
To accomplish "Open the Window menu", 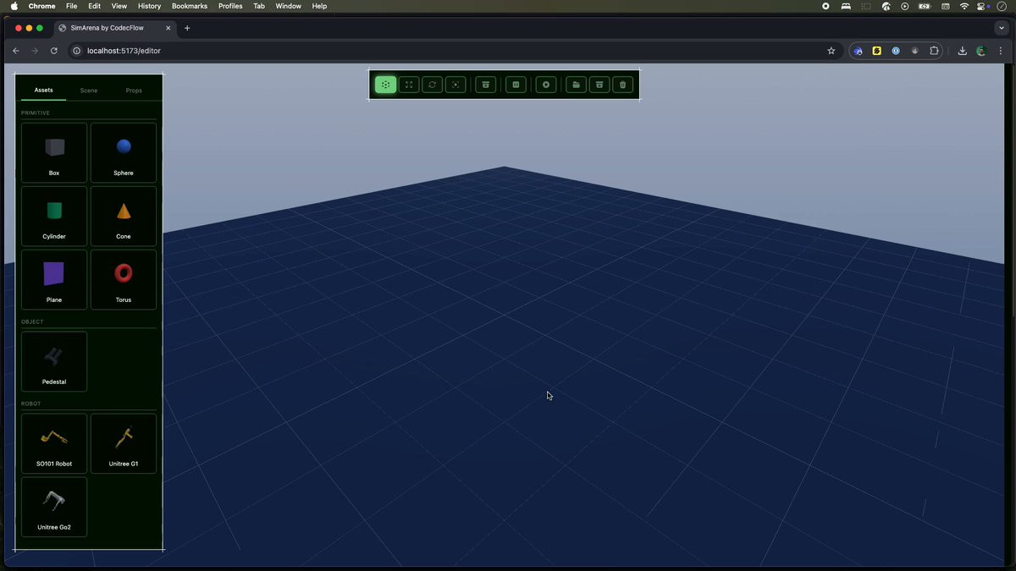I will click(289, 6).
